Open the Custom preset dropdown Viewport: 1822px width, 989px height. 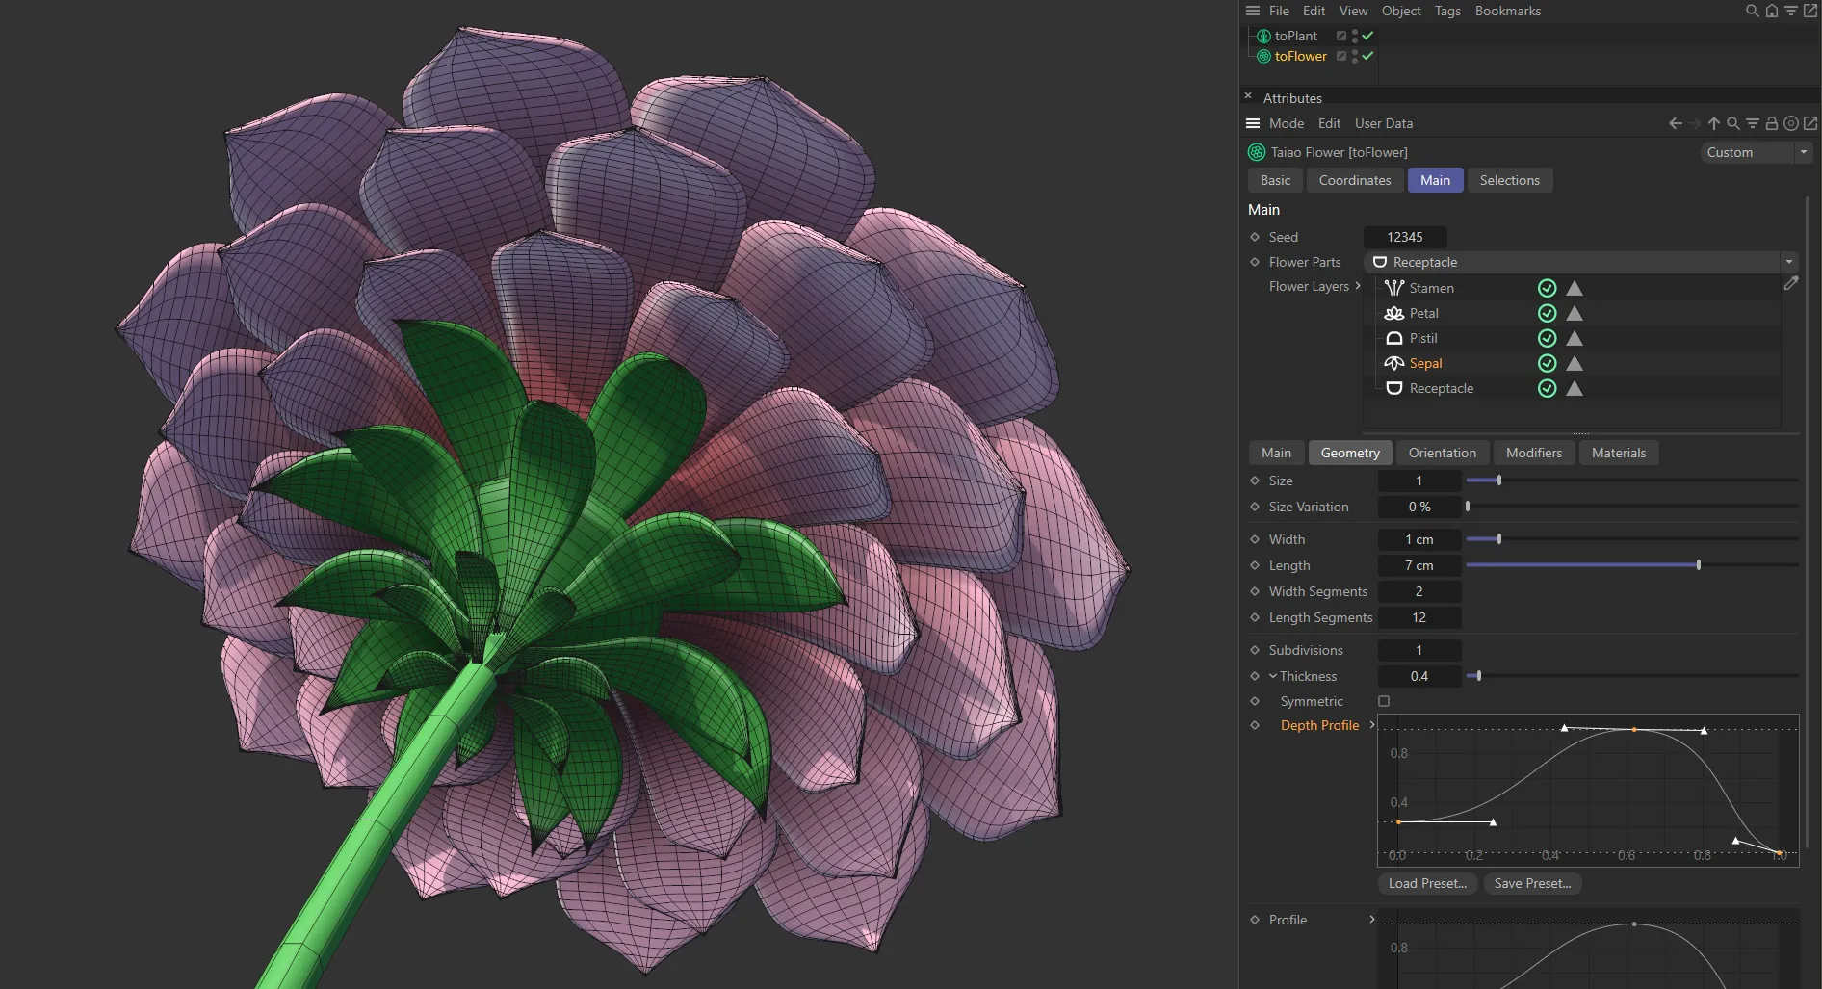1802,152
